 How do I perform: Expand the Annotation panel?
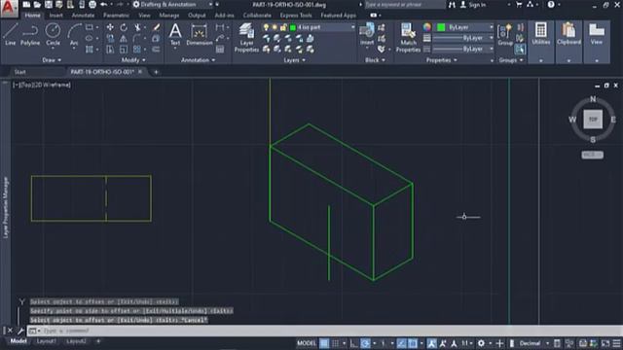coord(198,60)
